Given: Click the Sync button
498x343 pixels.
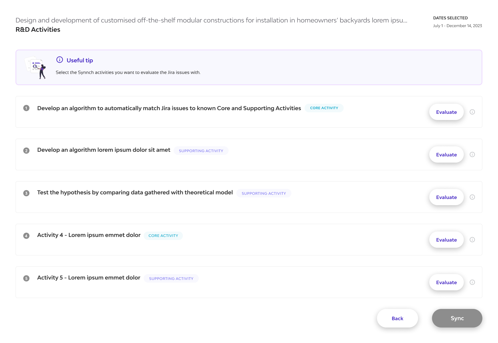Looking at the screenshot, I should tap(457, 318).
